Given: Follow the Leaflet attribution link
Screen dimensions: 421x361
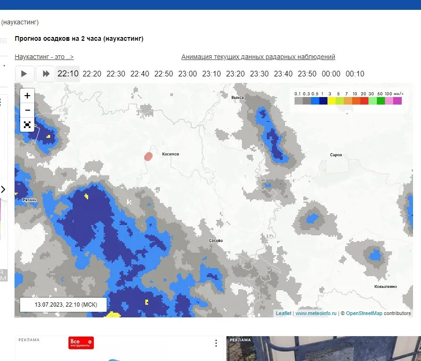Looking at the screenshot, I should 283,313.
